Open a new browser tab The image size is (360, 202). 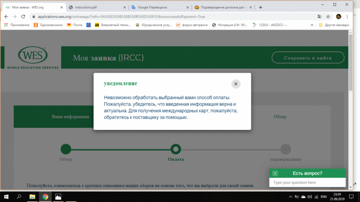261,7
